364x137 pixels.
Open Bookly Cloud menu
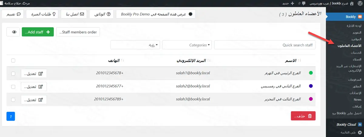(x=346, y=124)
